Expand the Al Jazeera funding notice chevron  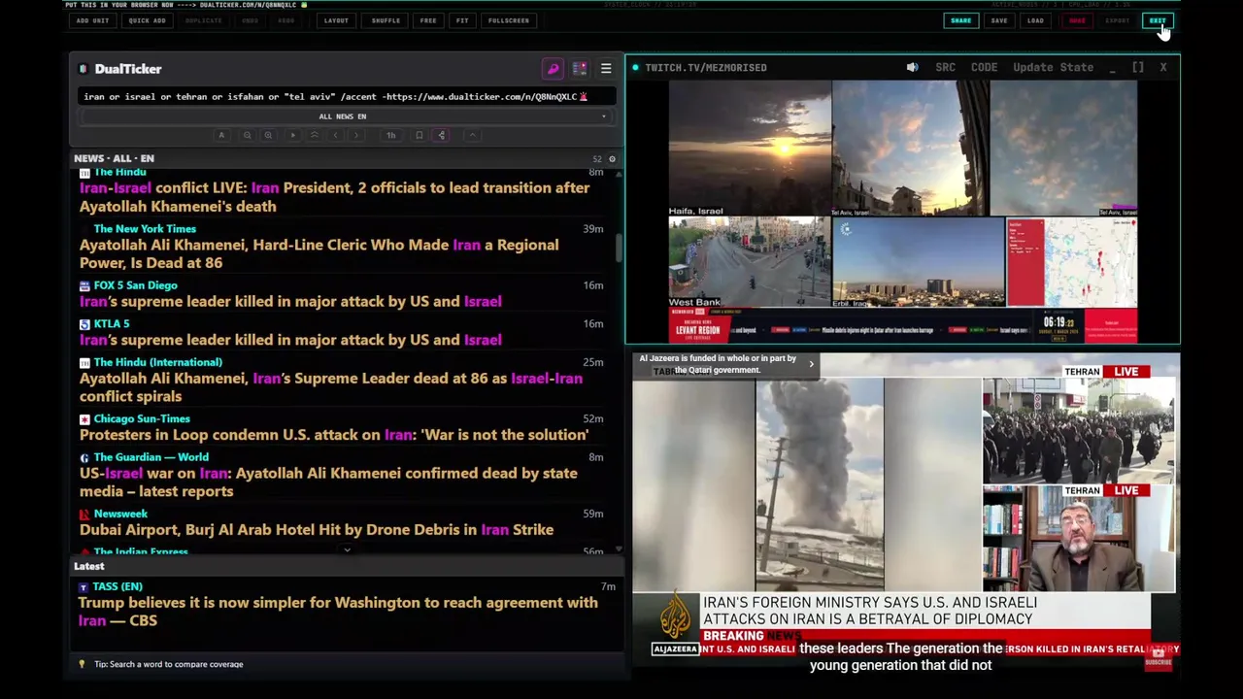point(811,364)
